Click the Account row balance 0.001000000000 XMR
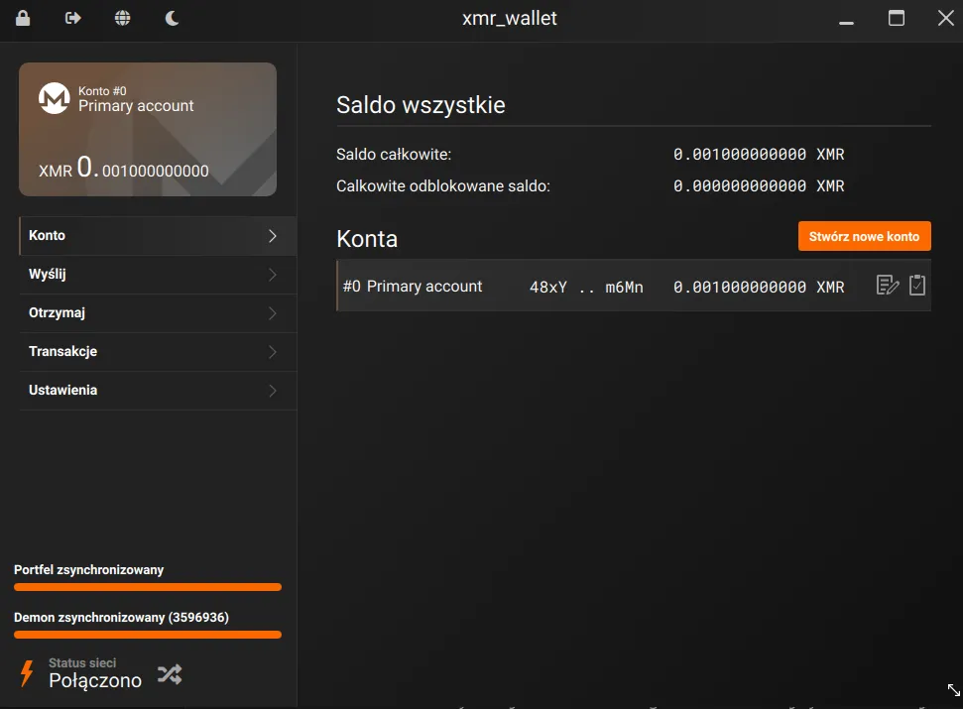963x709 pixels. [759, 288]
